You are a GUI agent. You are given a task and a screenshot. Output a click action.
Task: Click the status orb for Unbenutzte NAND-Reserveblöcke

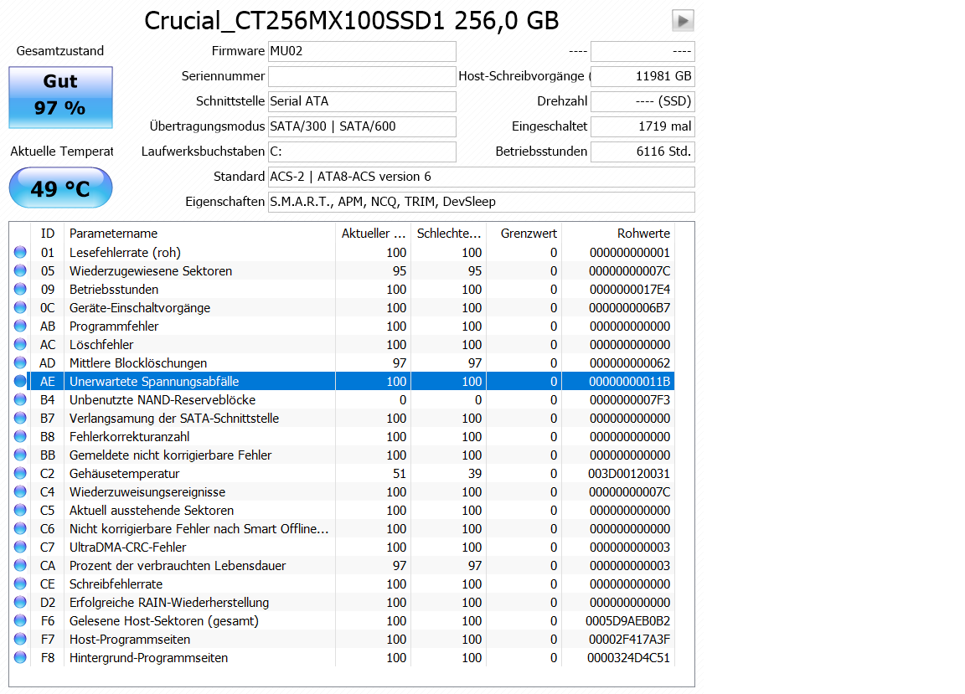20,400
